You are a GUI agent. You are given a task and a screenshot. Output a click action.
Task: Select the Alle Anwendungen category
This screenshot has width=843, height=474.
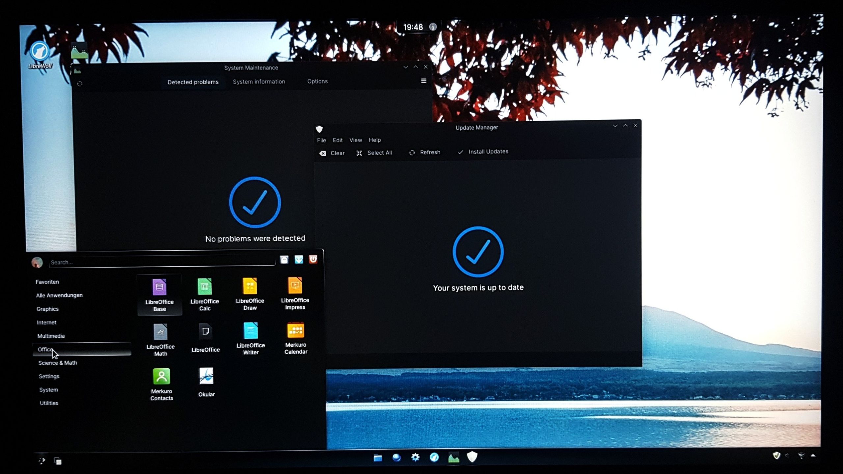pyautogui.click(x=59, y=295)
